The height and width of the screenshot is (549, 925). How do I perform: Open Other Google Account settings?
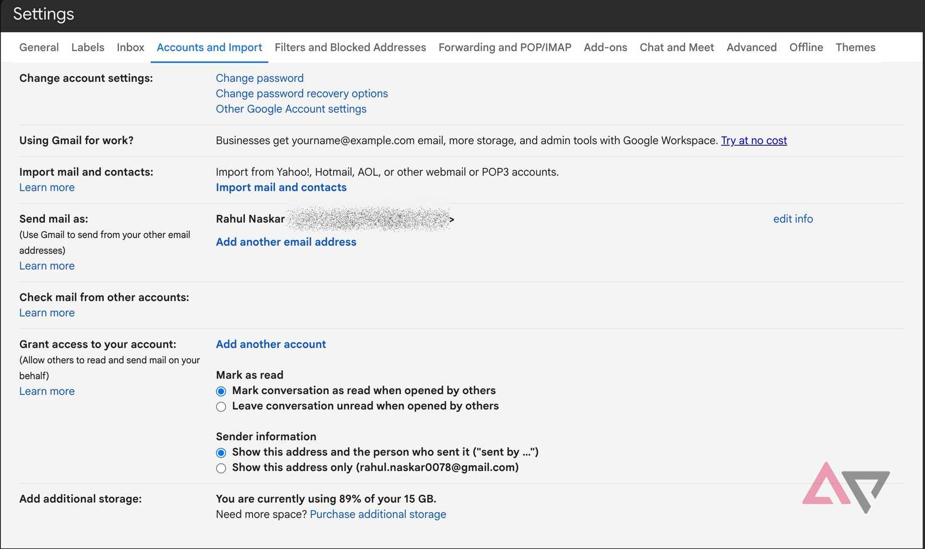(291, 109)
